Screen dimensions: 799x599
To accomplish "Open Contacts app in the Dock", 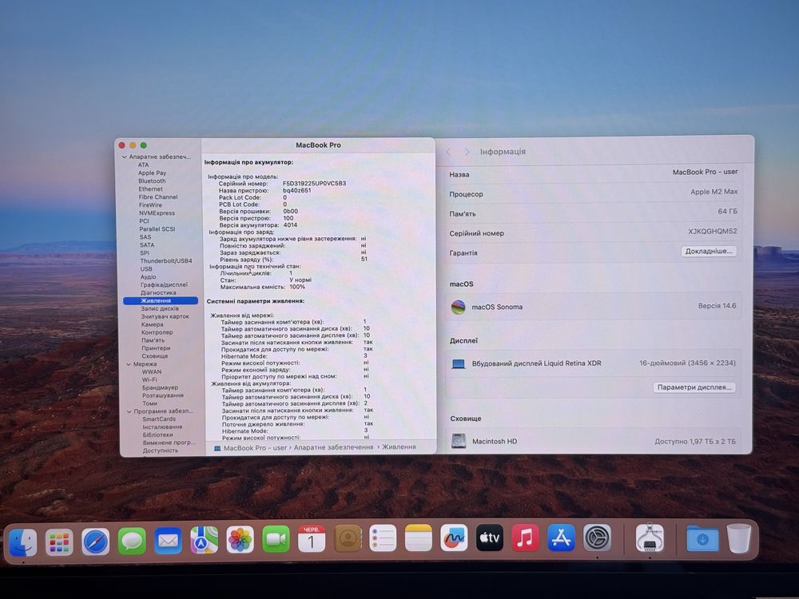I will [x=348, y=538].
